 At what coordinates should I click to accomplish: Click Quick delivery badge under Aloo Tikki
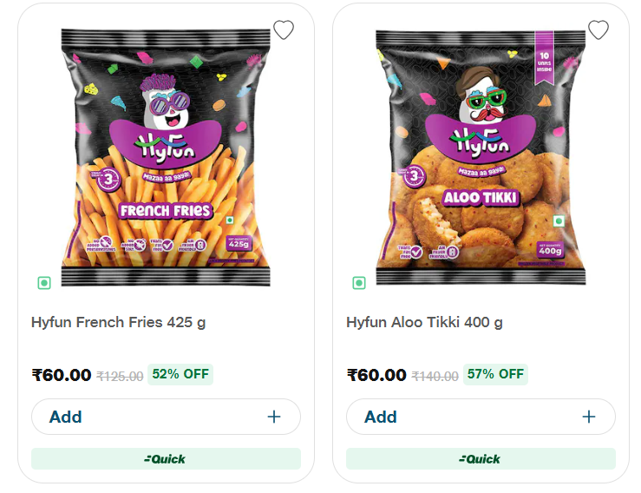pos(481,458)
